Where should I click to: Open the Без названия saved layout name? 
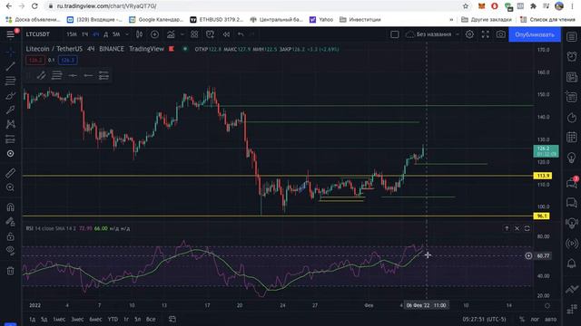point(434,34)
